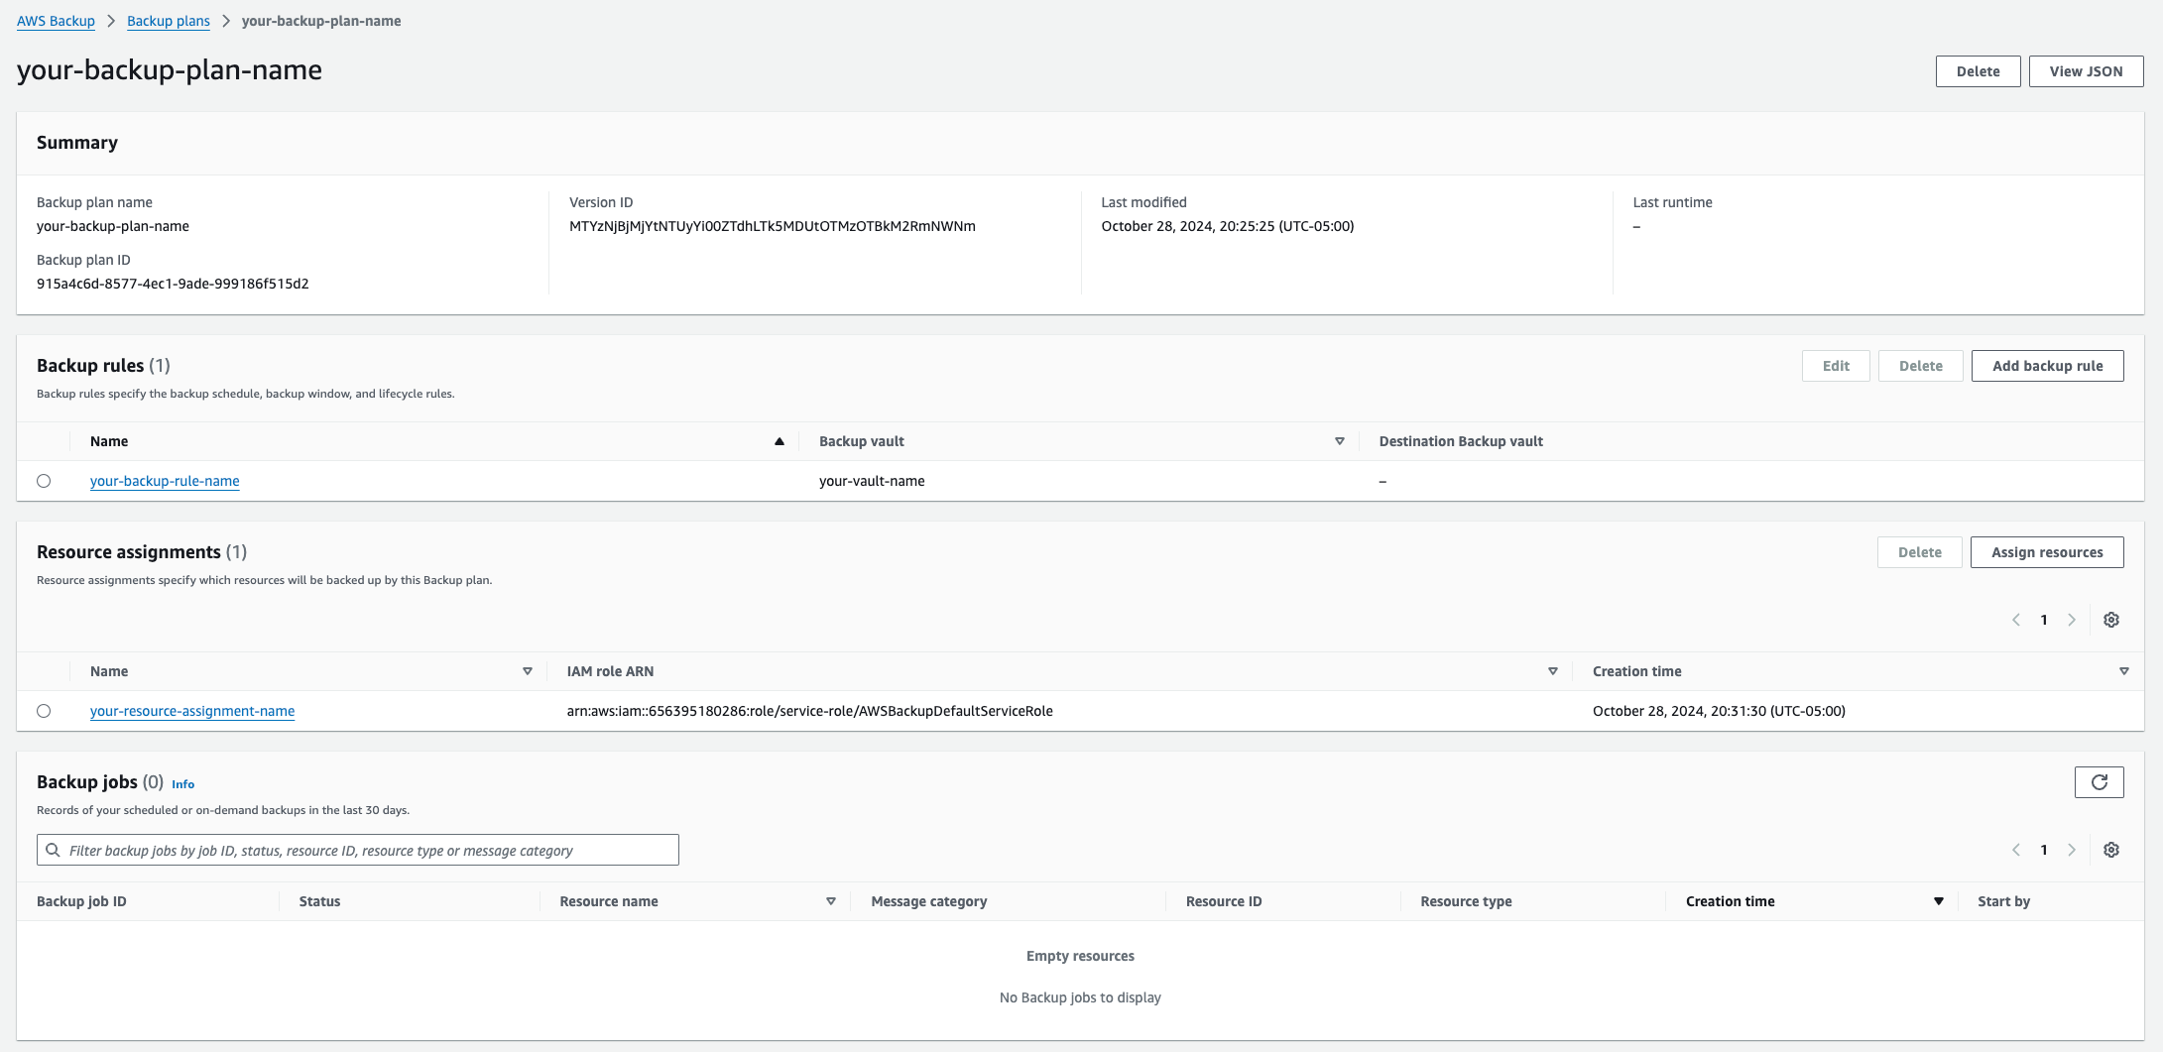Click Delete in Resource assignments section
The height and width of the screenshot is (1052, 2163).
pos(1920,552)
